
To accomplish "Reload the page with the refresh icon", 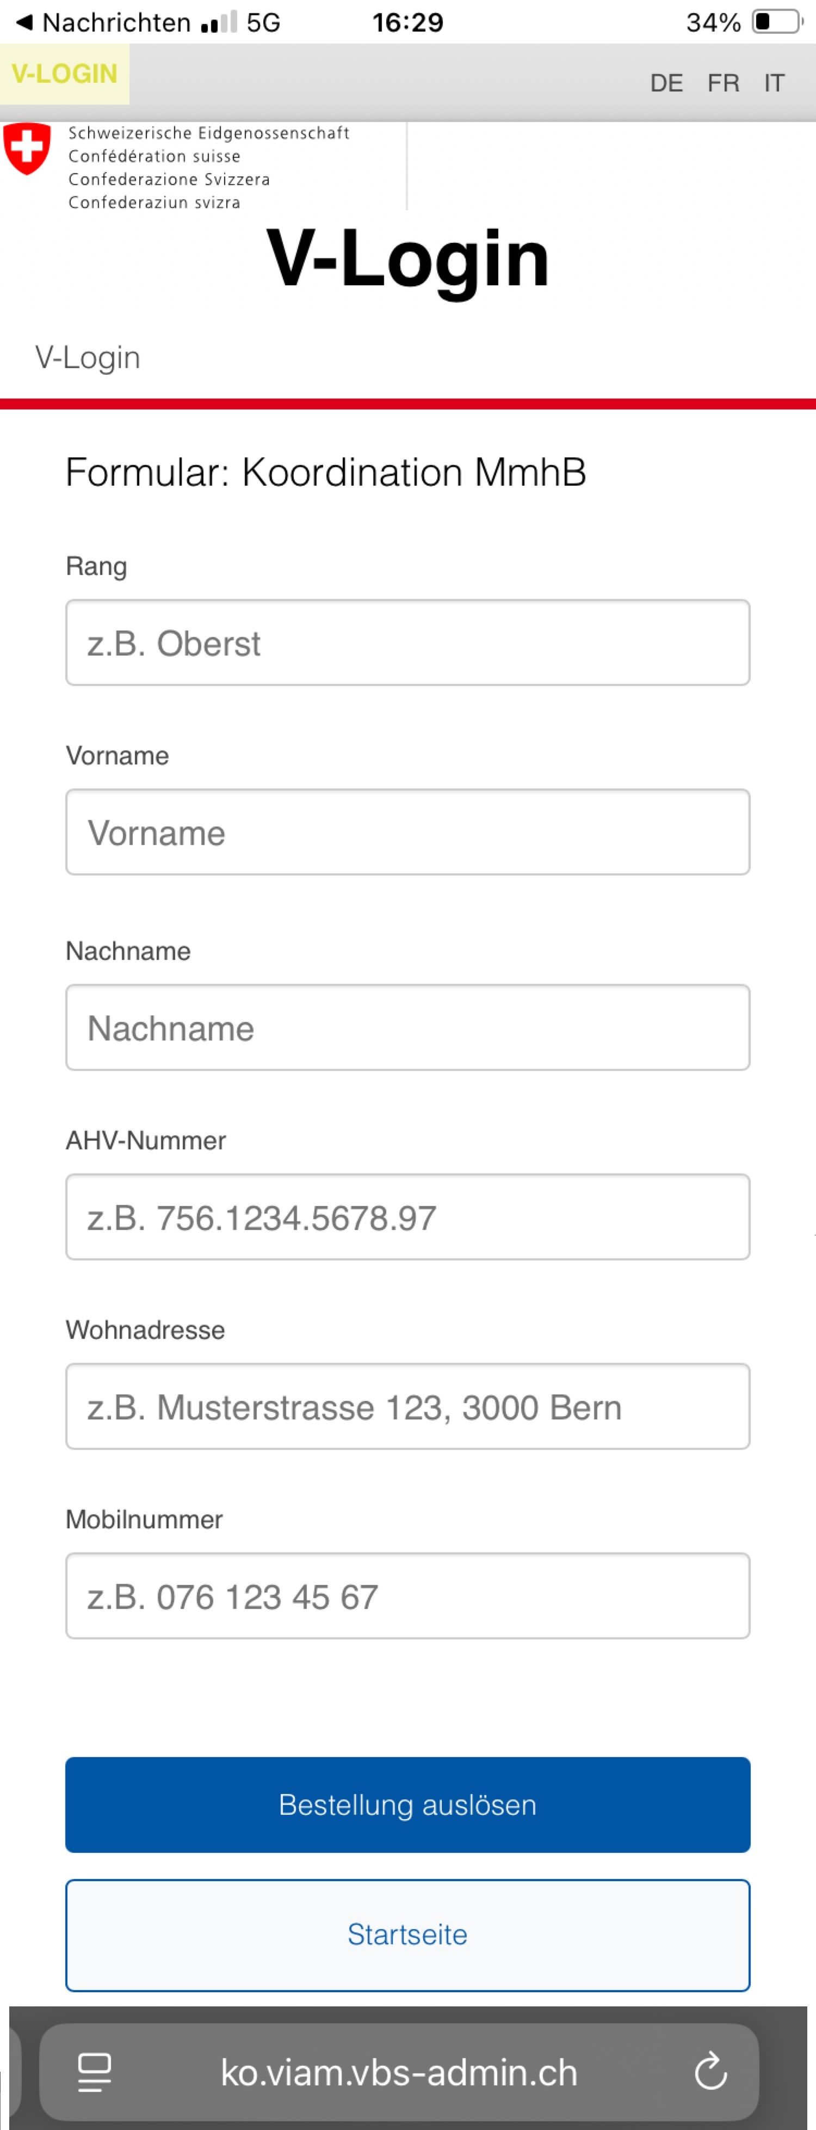I will point(710,2073).
